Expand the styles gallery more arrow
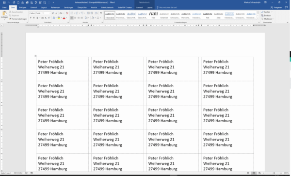 [258, 18]
